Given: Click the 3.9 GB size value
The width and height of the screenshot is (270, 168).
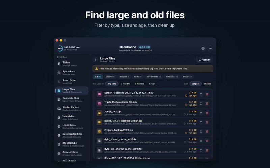Looking at the screenshot, I should pyautogui.click(x=193, y=93).
